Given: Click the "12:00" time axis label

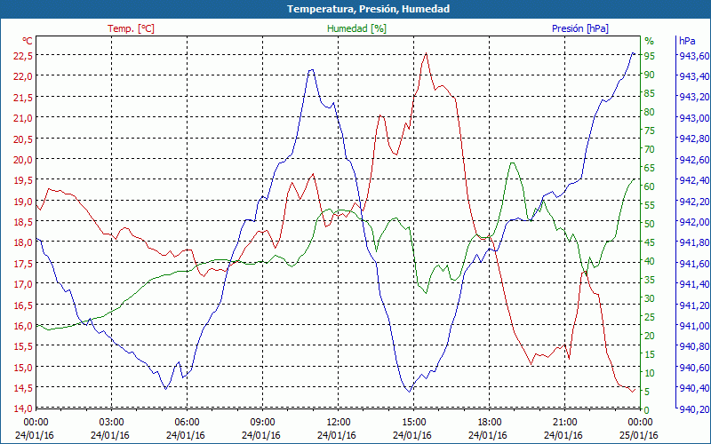Looking at the screenshot, I should pos(339,423).
